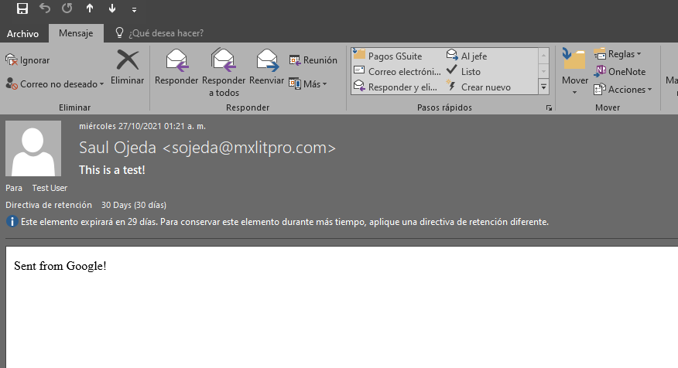Click the subject This is a test!
The width and height of the screenshot is (678, 368).
[112, 170]
